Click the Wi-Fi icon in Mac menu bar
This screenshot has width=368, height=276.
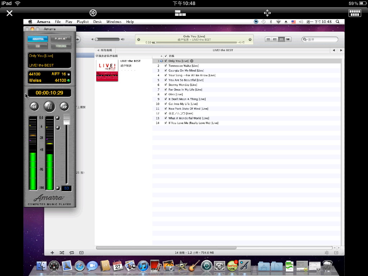point(279,22)
